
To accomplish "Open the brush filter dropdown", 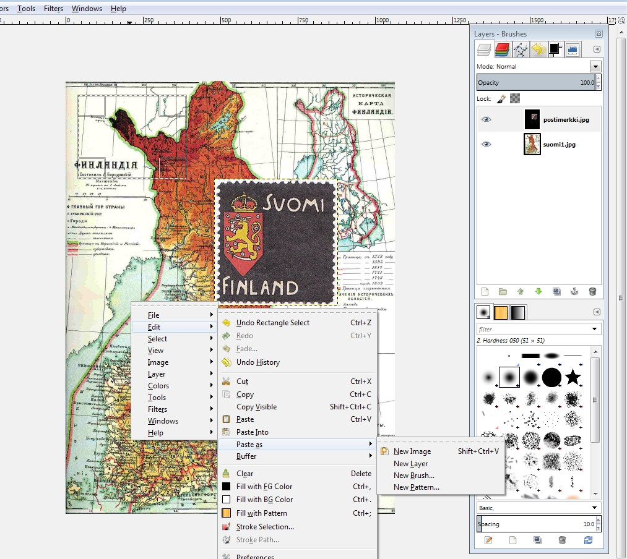I will coord(595,329).
